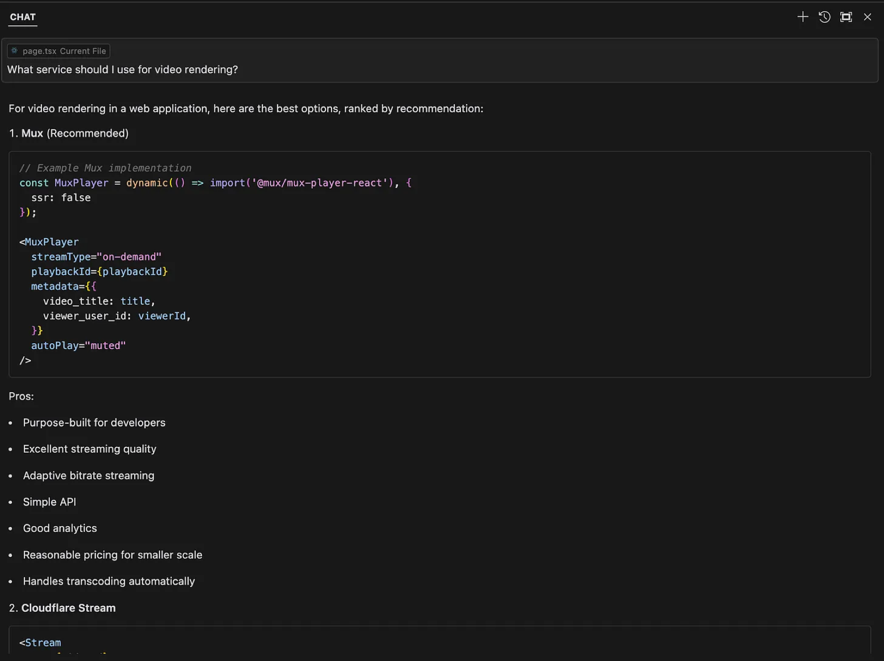Click 'Simple API' bullet
The height and width of the screenshot is (661, 884).
pos(50,502)
